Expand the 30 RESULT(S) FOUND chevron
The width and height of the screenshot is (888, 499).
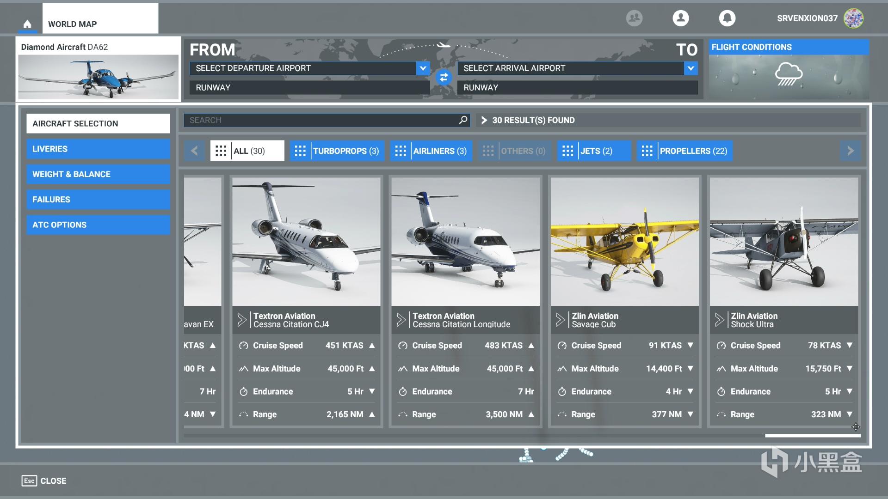pos(484,120)
